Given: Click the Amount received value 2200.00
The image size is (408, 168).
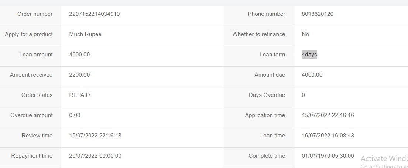Looking at the screenshot, I should click(x=79, y=75).
